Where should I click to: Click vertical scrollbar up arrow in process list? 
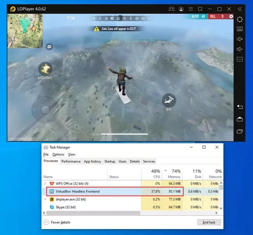tap(221, 183)
